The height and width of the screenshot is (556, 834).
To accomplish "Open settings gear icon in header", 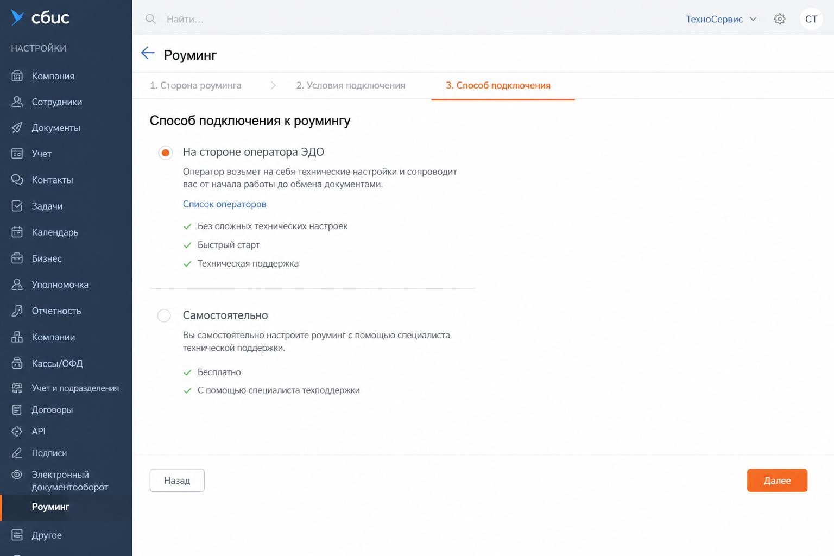I will [780, 19].
